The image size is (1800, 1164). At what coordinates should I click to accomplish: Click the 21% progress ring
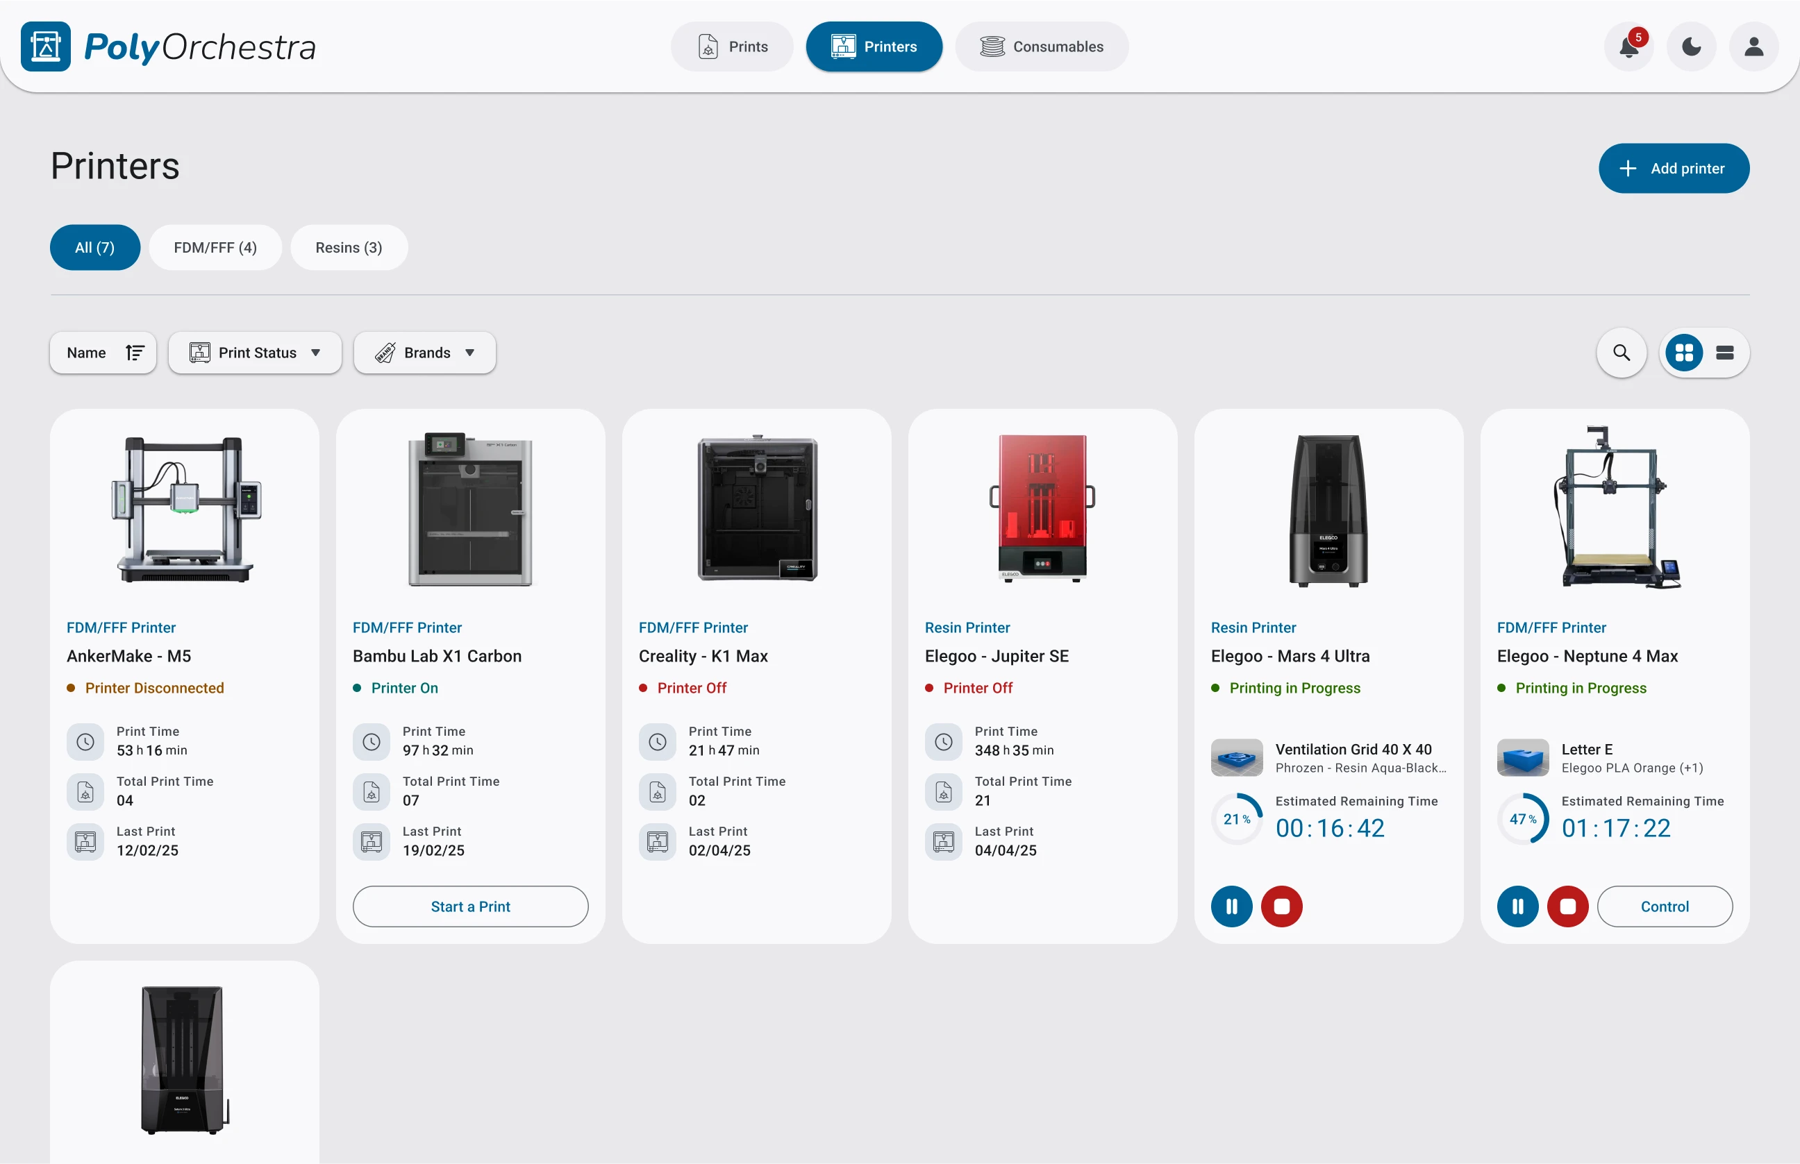coord(1236,818)
